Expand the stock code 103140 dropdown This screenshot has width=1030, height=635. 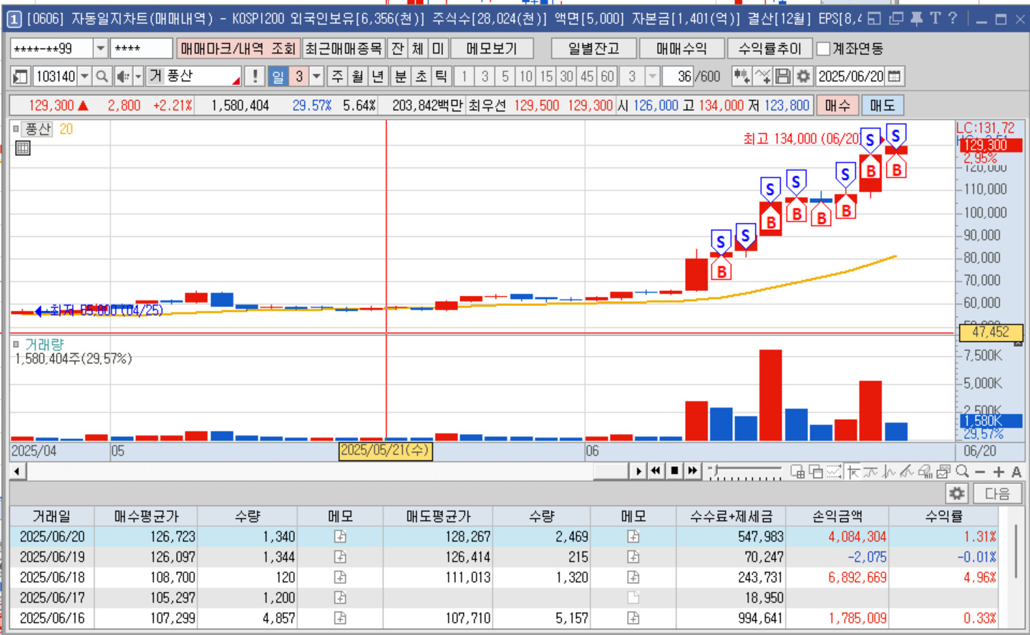click(85, 76)
